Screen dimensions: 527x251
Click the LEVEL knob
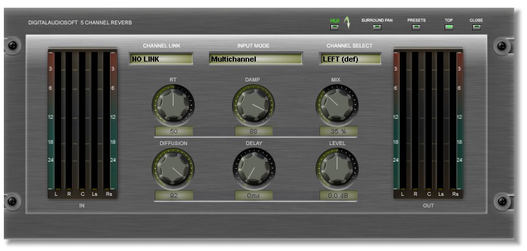[x=337, y=169]
